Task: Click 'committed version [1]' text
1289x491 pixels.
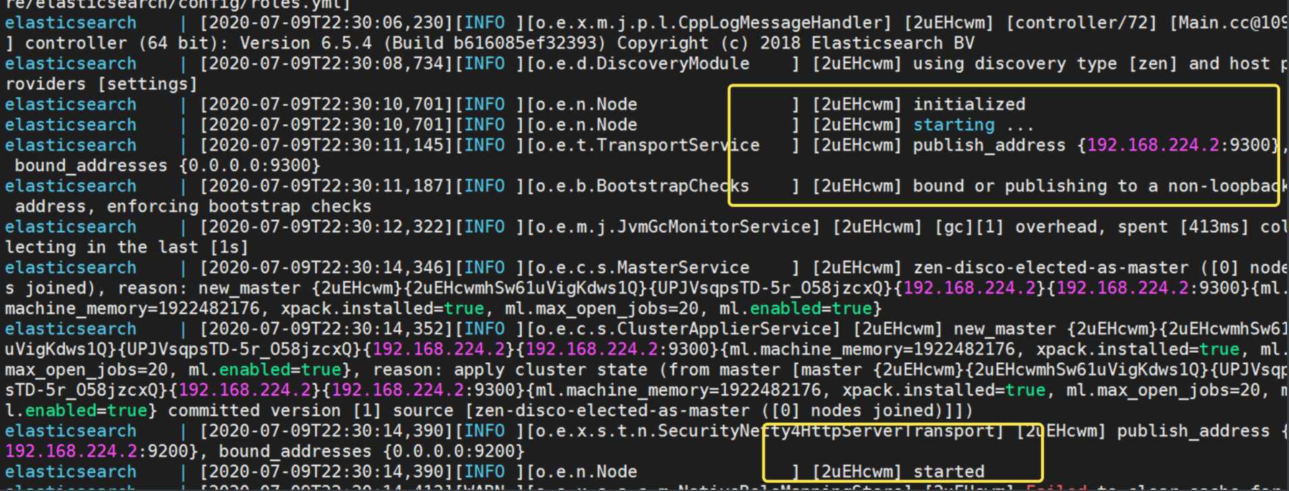Action: tap(275, 411)
